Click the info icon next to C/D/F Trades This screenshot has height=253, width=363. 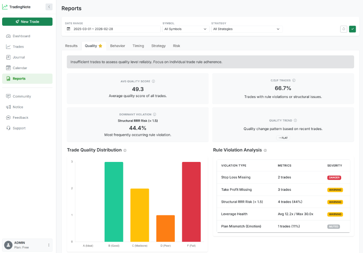click(x=294, y=80)
